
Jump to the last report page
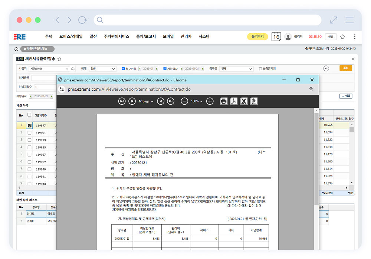point(171,101)
